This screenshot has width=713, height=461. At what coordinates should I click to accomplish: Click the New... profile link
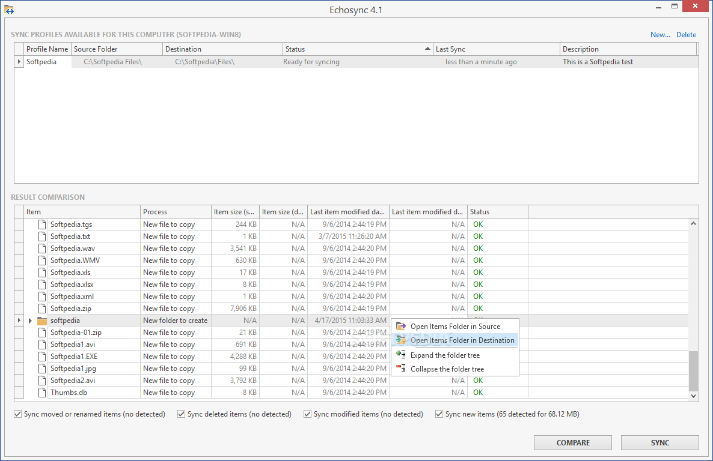pos(660,35)
